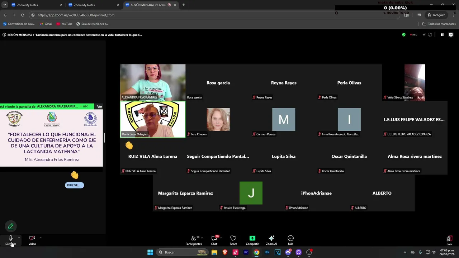Viewport: 459px width, 258px height.
Task: Open Photoshop from the taskbar
Action: 267,252
